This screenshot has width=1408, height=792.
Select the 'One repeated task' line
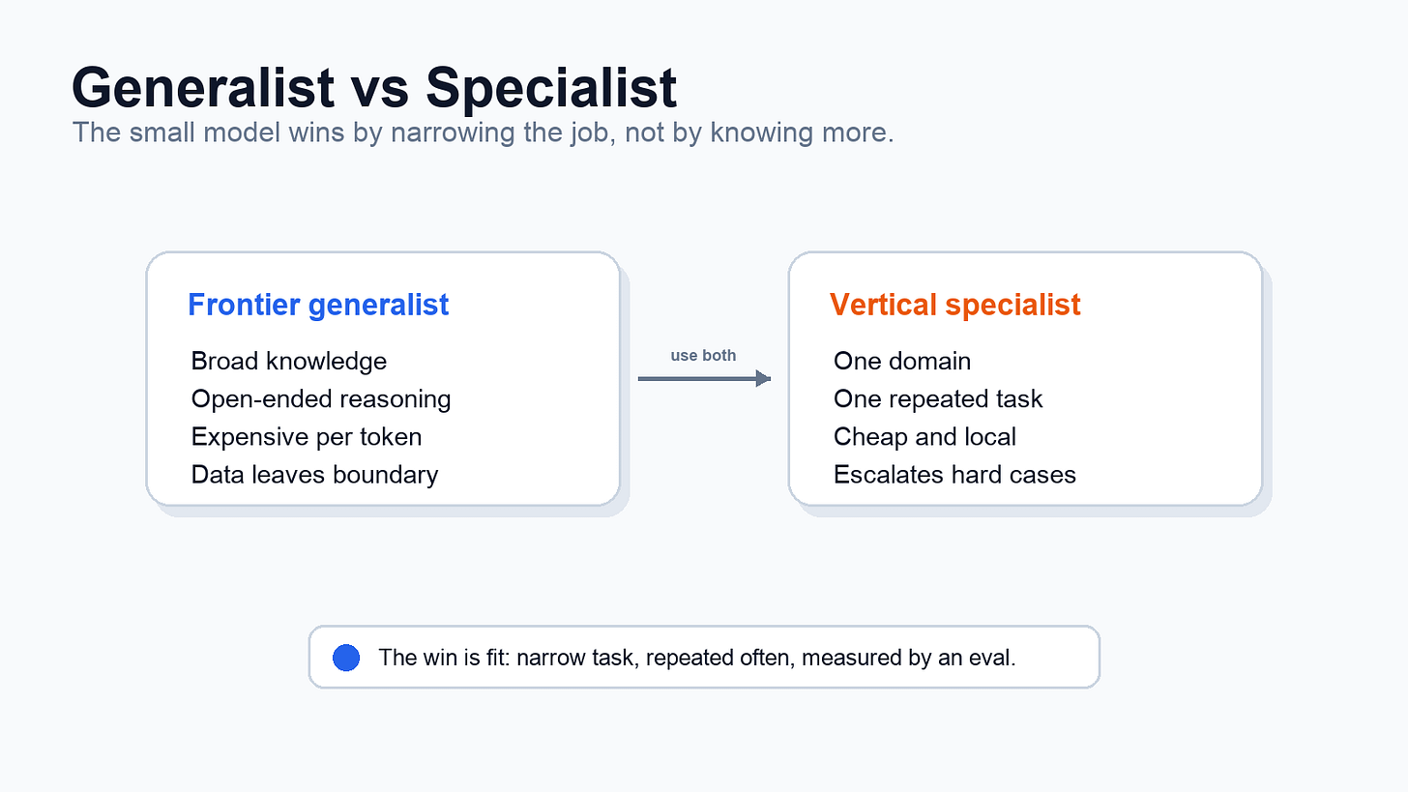click(938, 398)
